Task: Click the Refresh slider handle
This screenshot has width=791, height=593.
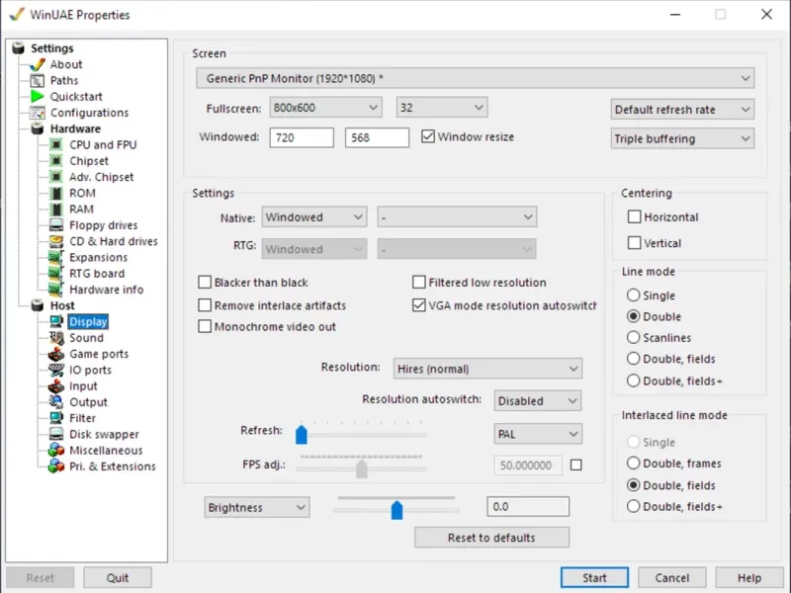Action: click(302, 434)
